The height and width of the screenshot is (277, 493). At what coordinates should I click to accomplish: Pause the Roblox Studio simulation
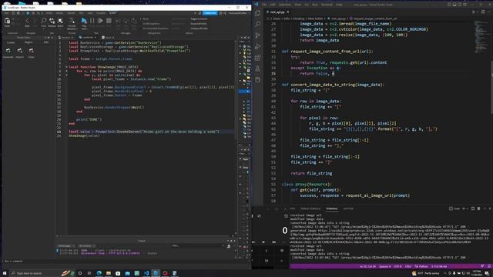click(x=92, y=21)
